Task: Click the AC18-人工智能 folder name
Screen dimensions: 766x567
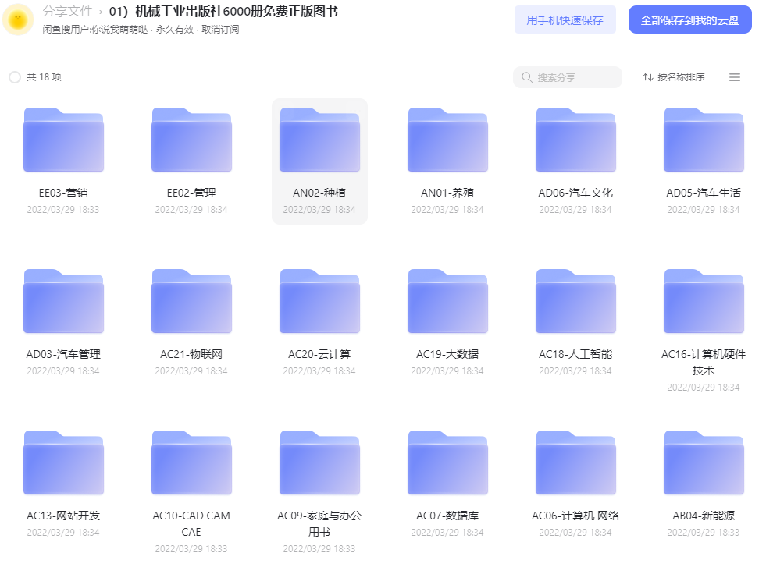Action: click(575, 354)
